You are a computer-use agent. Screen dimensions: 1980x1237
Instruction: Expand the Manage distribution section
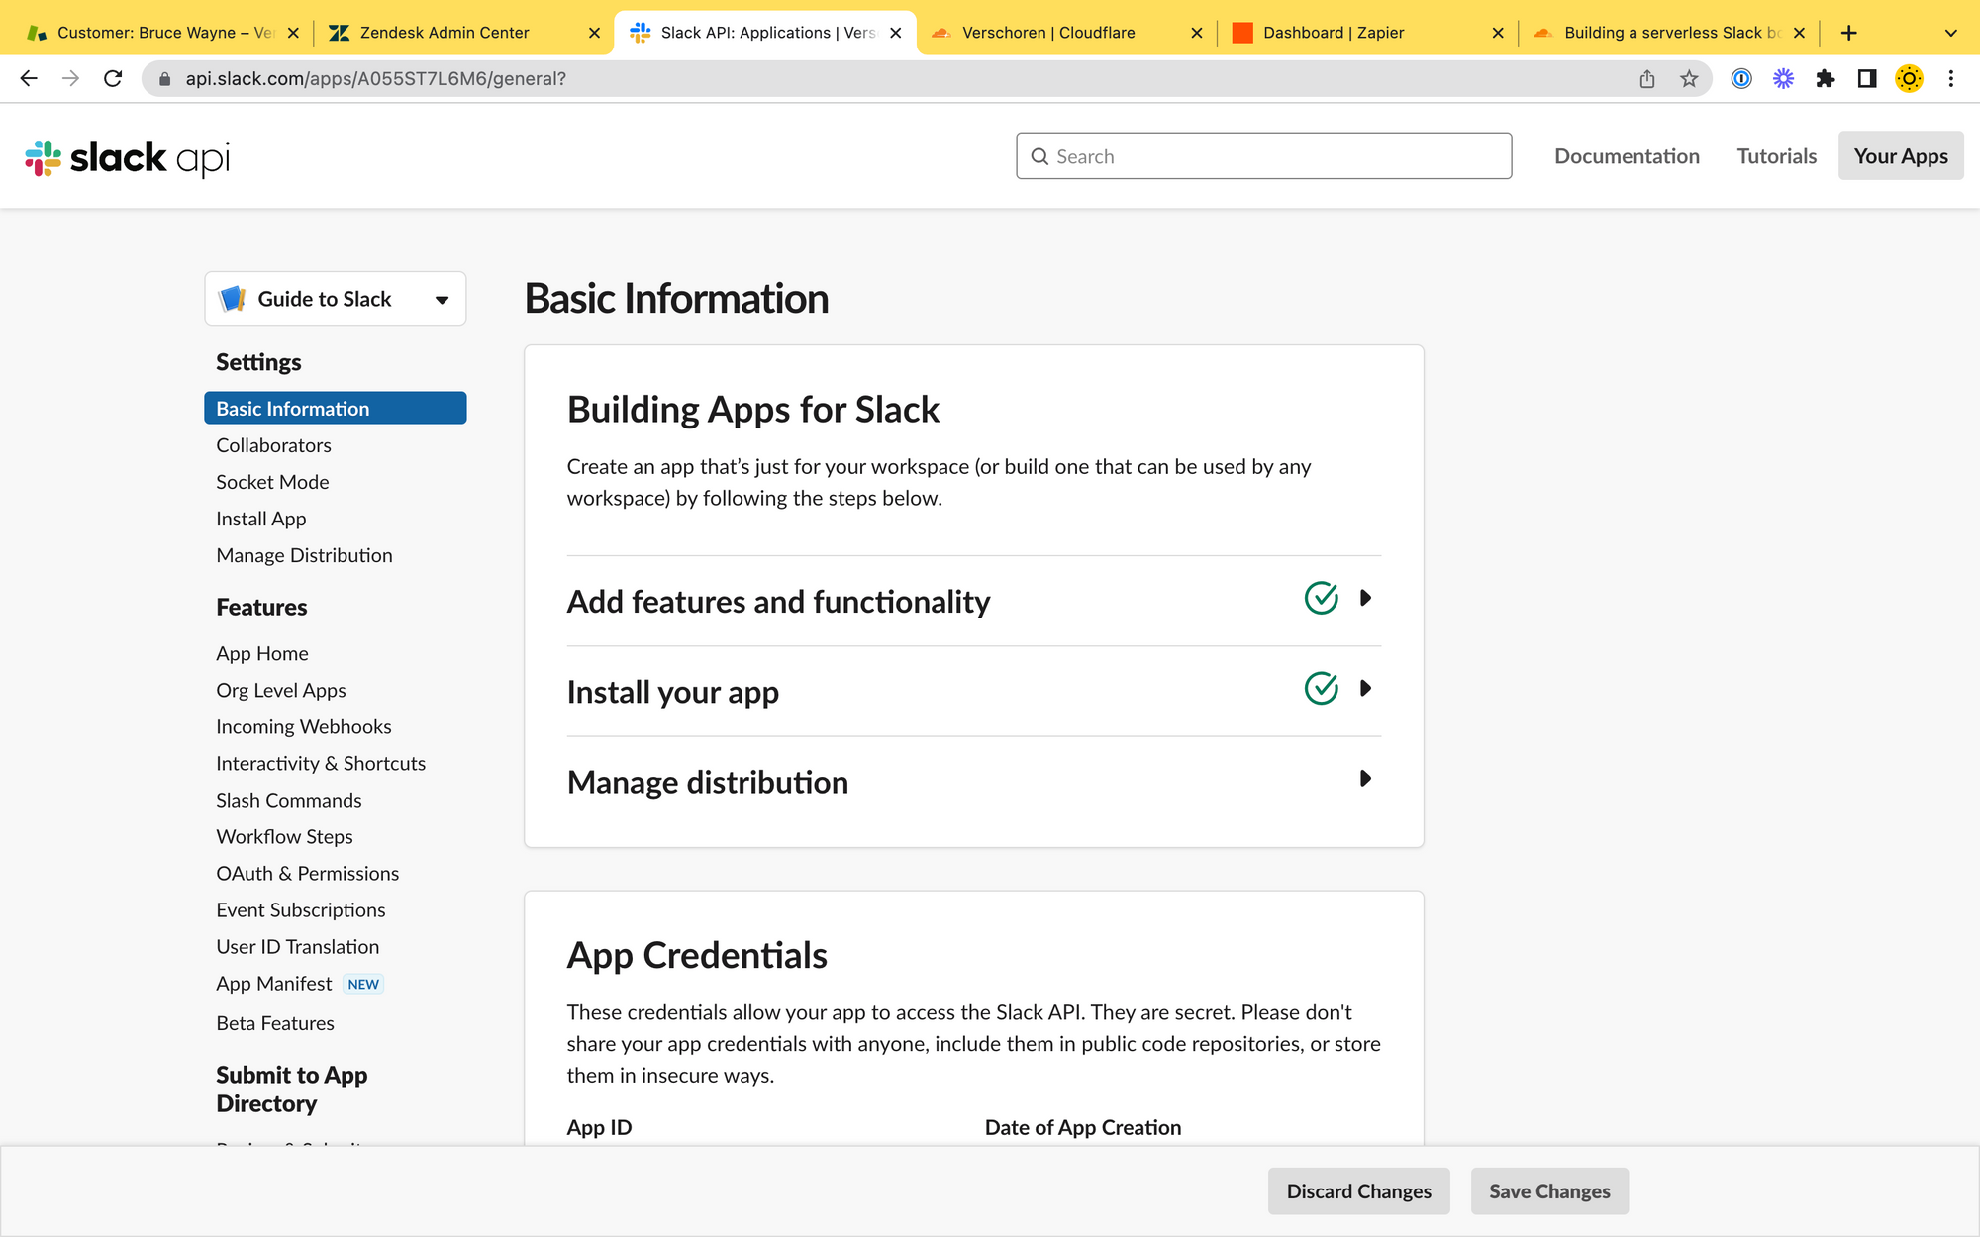[1365, 779]
